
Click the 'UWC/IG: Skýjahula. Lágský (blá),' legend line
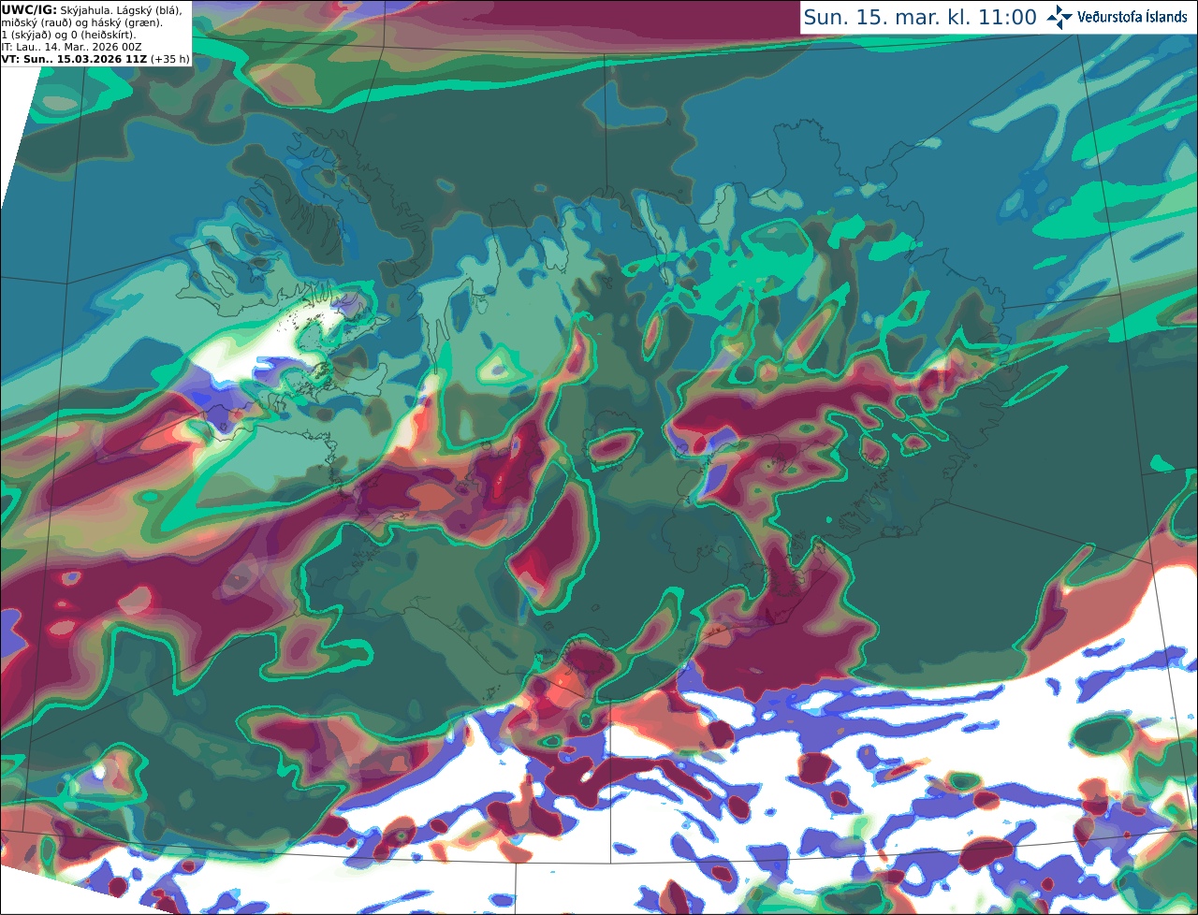(91, 9)
